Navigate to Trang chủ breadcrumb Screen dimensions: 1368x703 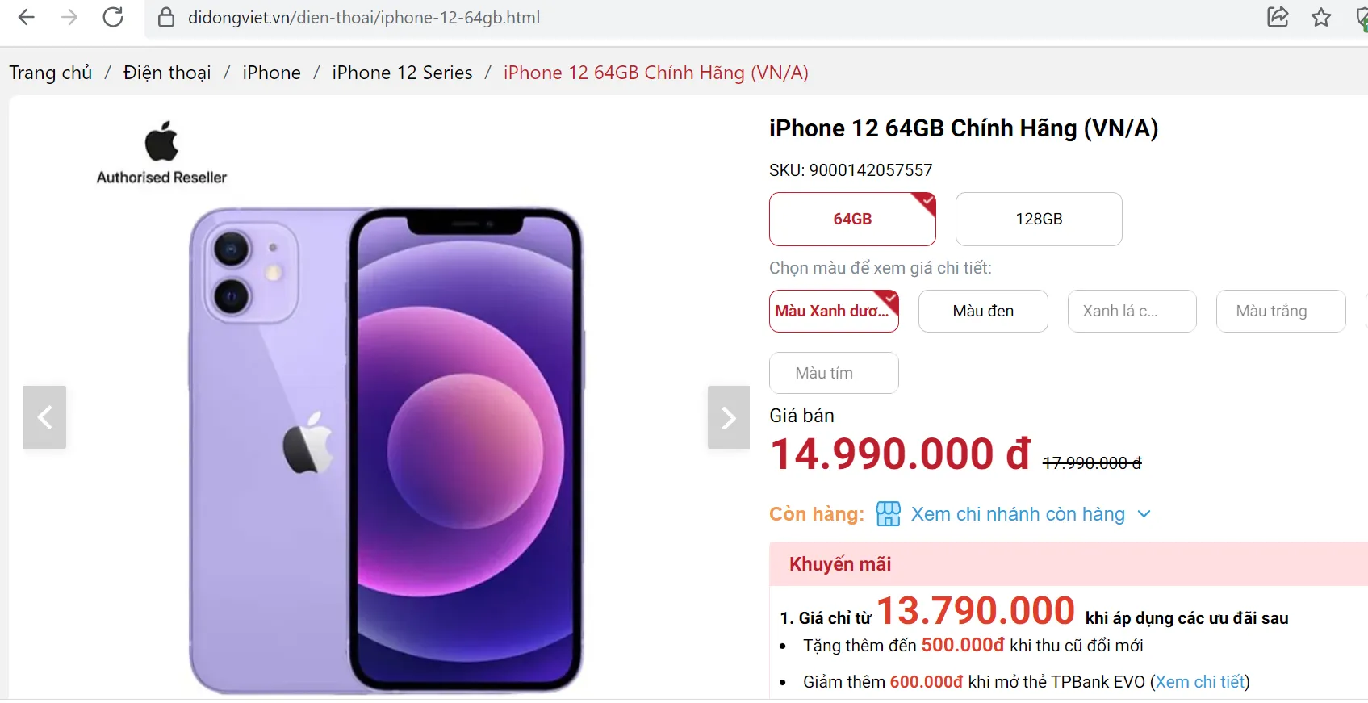(x=50, y=73)
